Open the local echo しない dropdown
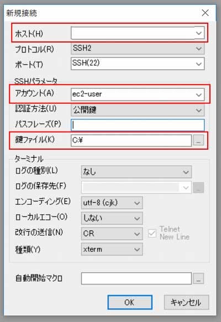Screen dimensions: 221x322 click(x=112, y=218)
